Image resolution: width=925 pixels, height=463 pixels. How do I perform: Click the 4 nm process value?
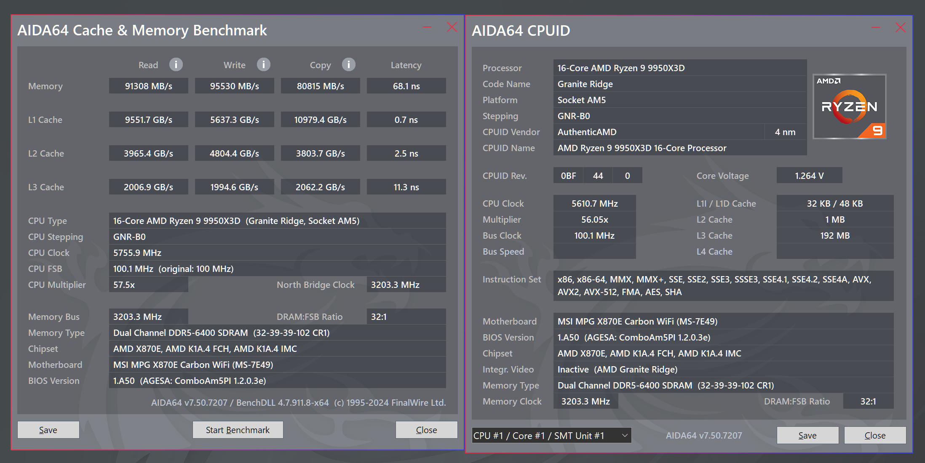click(x=786, y=132)
